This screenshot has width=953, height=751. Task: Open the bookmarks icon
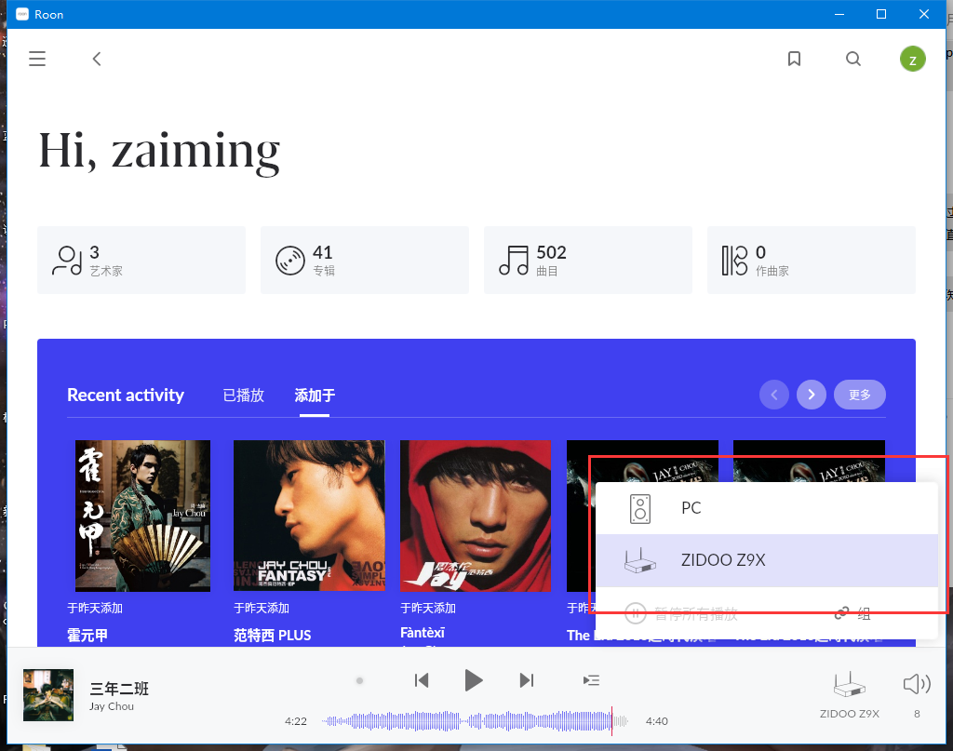click(x=794, y=60)
